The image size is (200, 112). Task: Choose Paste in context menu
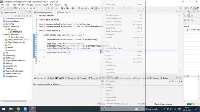click(x=123, y=51)
